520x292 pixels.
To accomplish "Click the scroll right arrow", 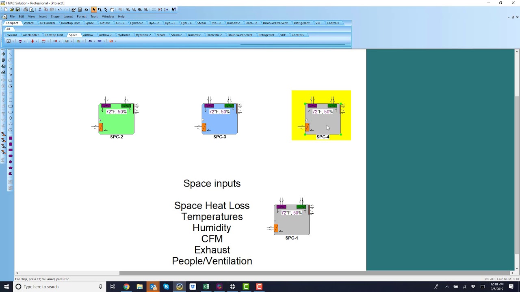I will tap(512, 273).
